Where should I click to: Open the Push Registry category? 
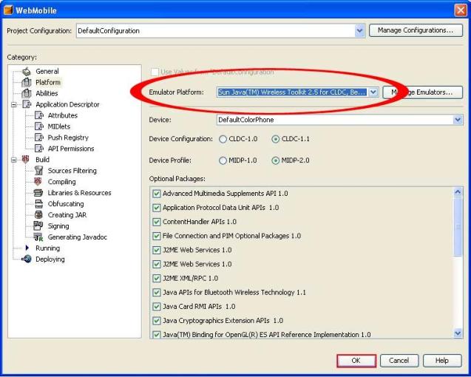(68, 137)
